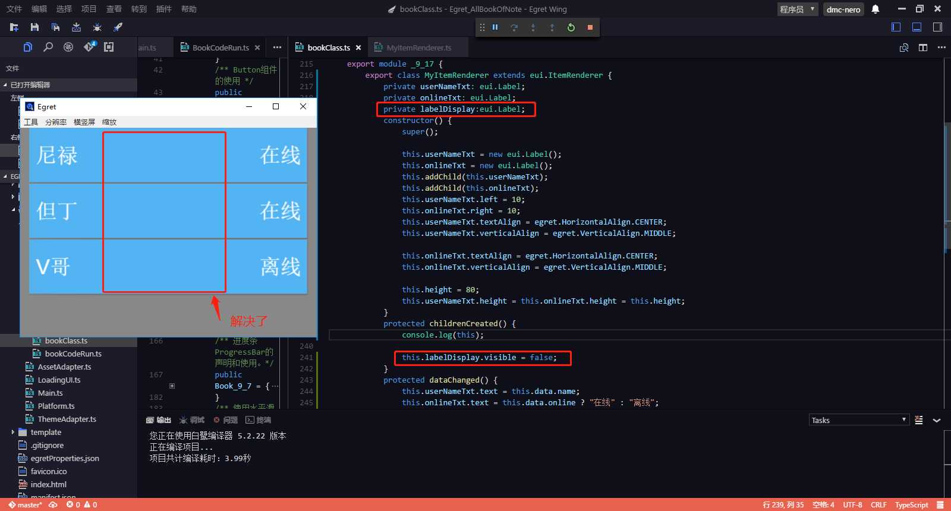Open the 程序员 role dropdown
The height and width of the screenshot is (511, 951).
(x=798, y=9)
